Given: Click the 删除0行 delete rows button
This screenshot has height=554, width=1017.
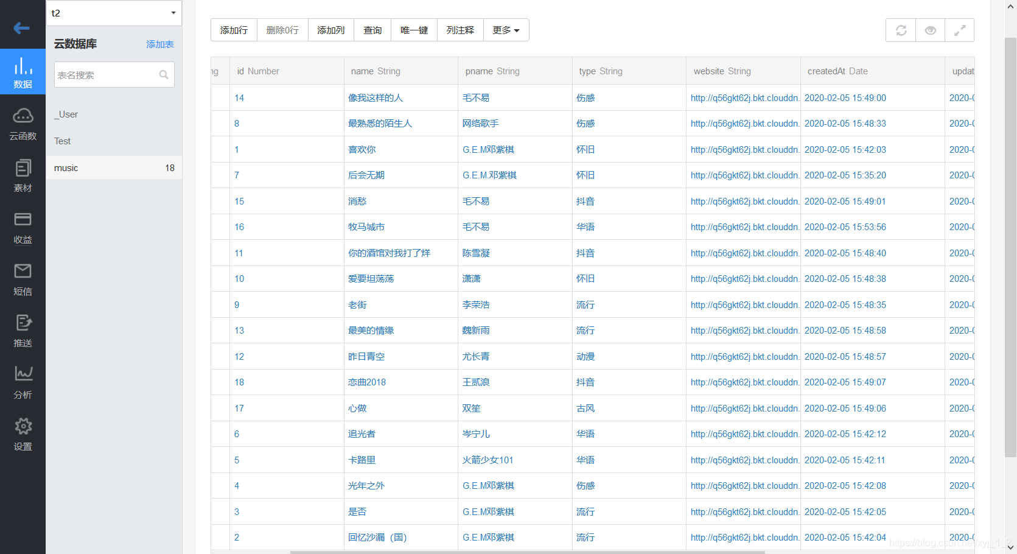Looking at the screenshot, I should click(x=282, y=30).
